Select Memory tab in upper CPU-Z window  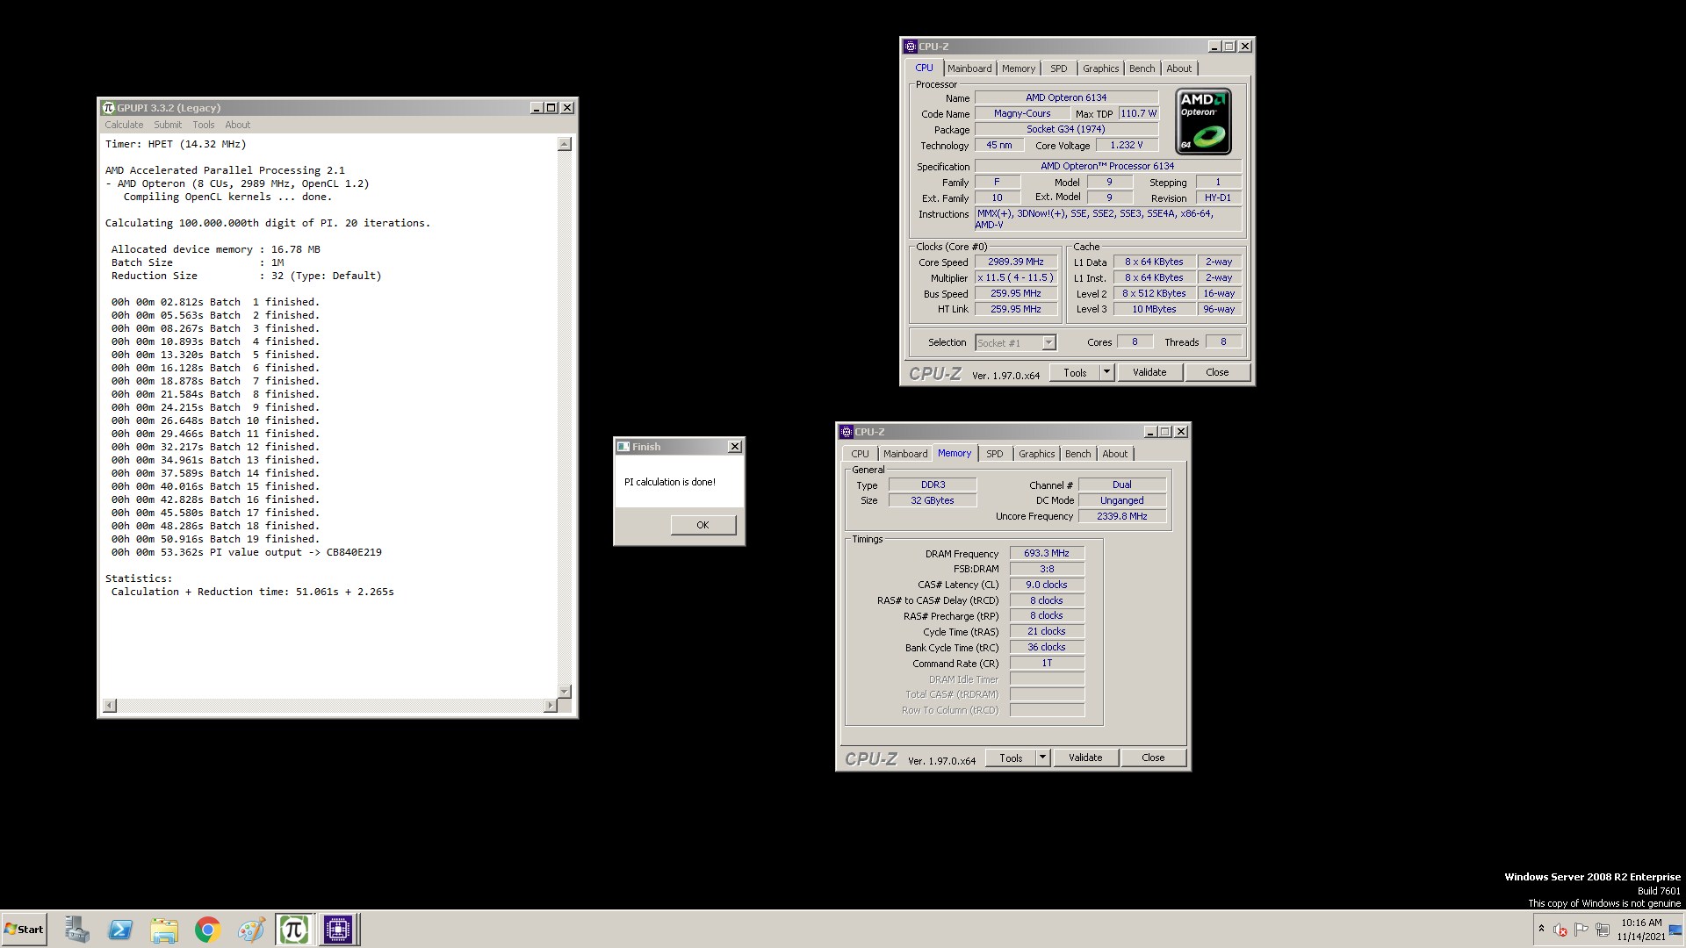coord(1019,68)
